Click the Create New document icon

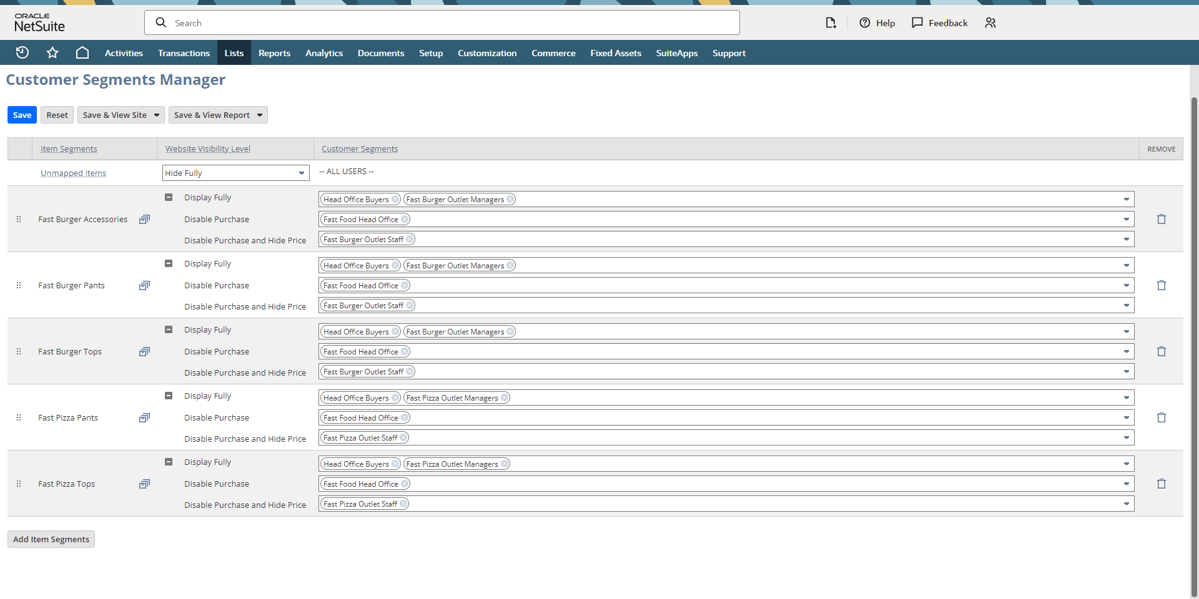(831, 23)
